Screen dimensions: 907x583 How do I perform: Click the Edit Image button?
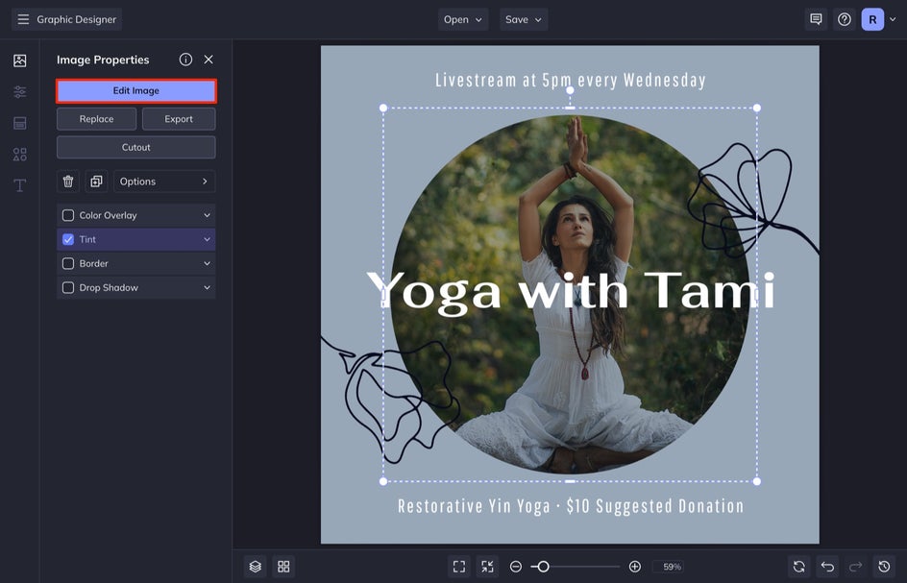(135, 91)
